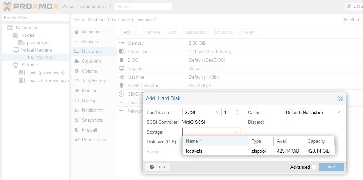Click the BIOS row icon
363x180 pixels.
pyautogui.click(x=121, y=60)
